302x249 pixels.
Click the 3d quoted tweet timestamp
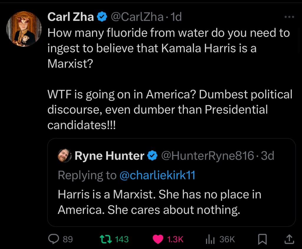coord(268,156)
